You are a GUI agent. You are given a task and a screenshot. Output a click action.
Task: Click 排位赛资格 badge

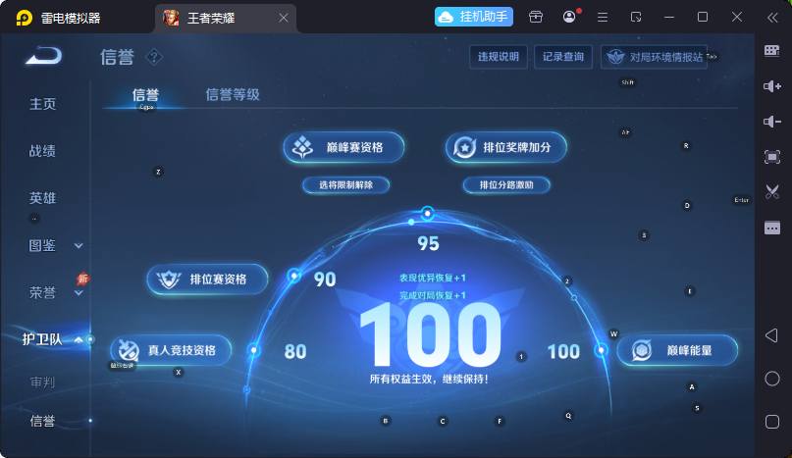208,280
